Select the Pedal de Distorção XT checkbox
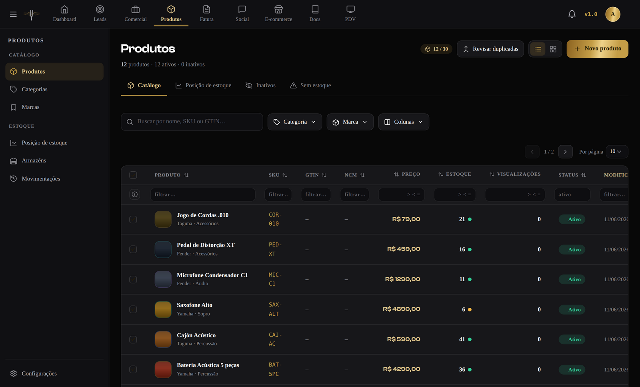The width and height of the screenshot is (640, 387). [x=133, y=249]
